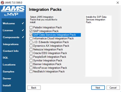Enable the Oracle EBS Integration Pack
Image resolution: width=121 pixels, height=92 pixels.
point(31,53)
